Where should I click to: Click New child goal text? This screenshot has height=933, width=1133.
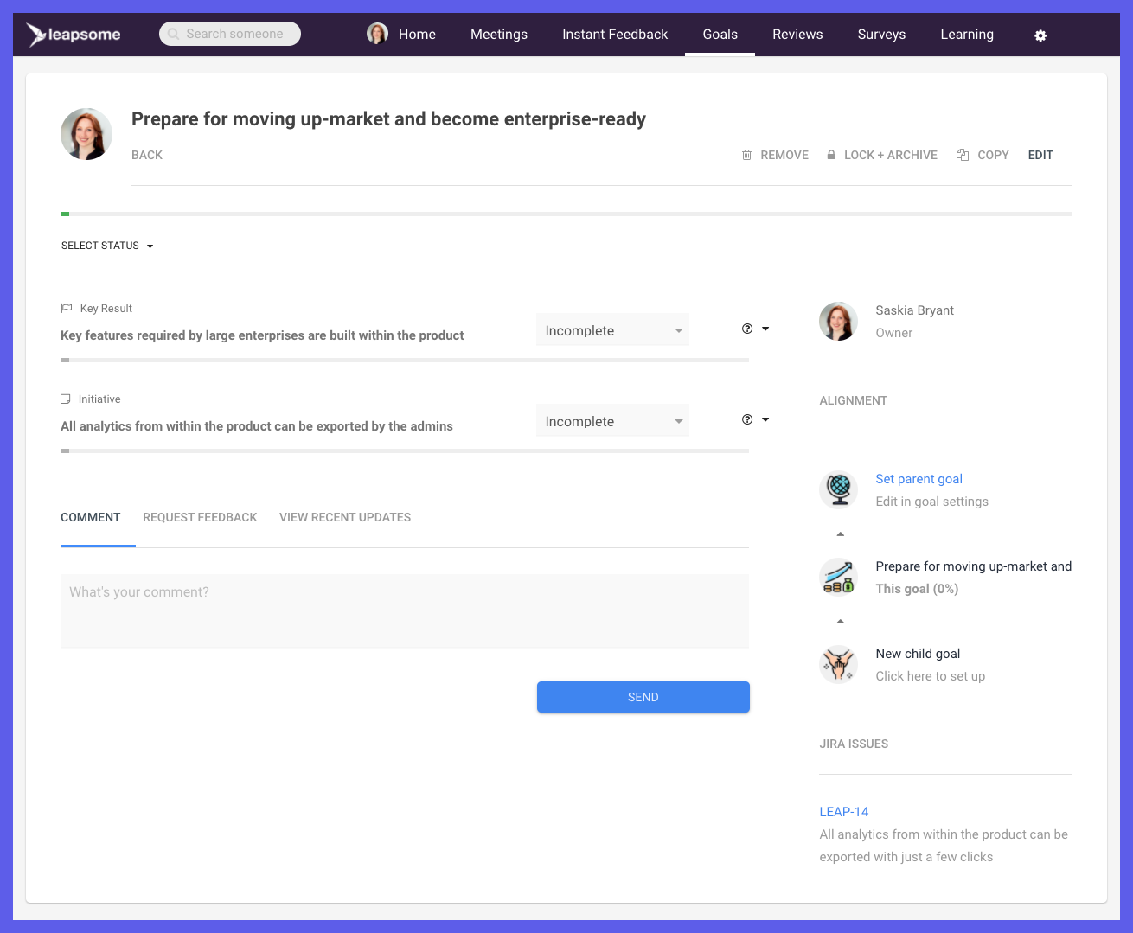(x=918, y=654)
